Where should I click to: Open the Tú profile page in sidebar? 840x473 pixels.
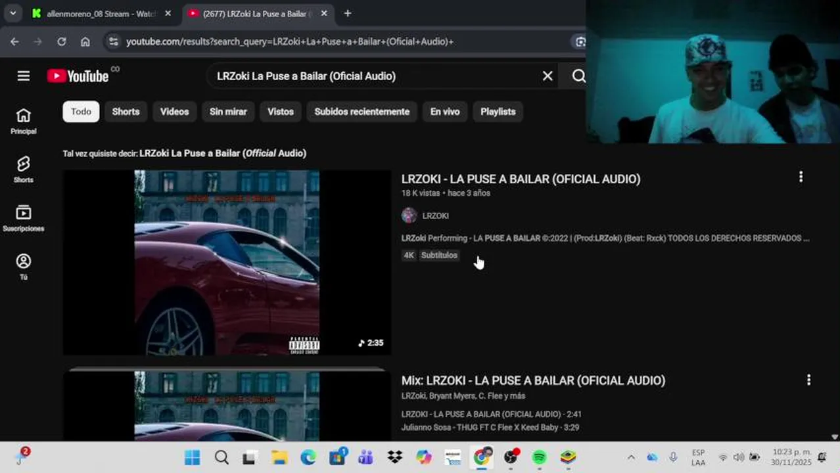click(24, 267)
